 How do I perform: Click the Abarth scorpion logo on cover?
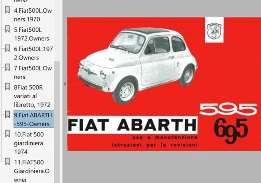pyautogui.click(x=214, y=31)
